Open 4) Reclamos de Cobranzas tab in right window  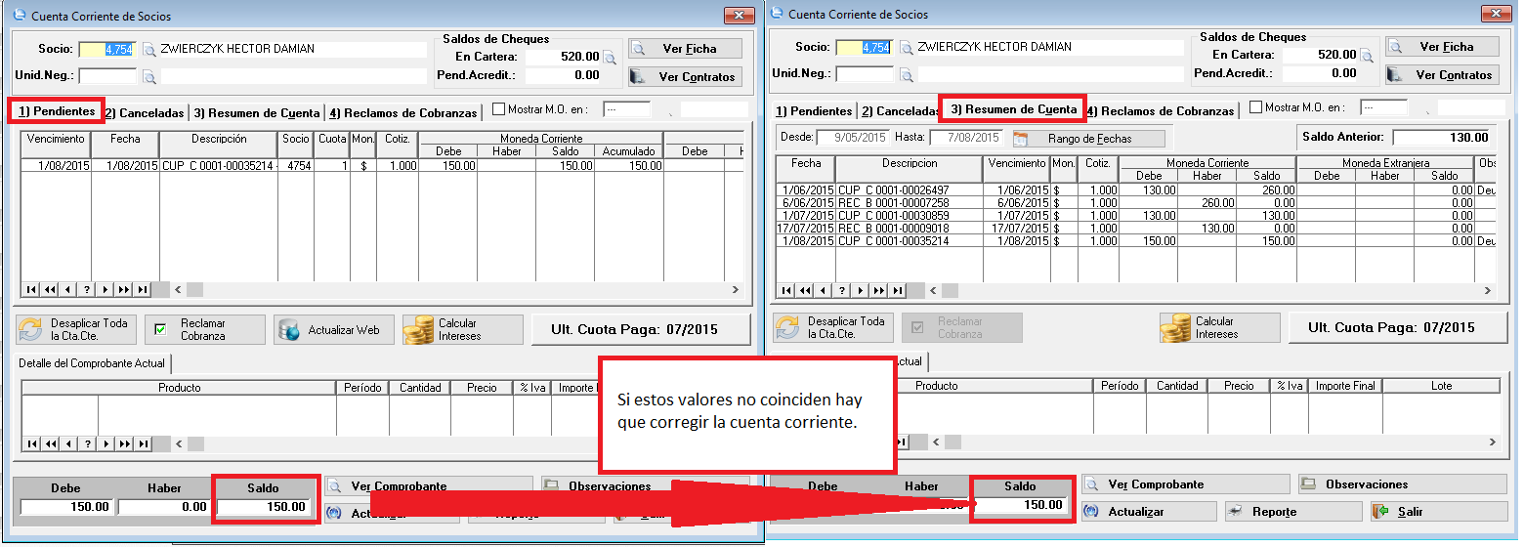[1161, 111]
